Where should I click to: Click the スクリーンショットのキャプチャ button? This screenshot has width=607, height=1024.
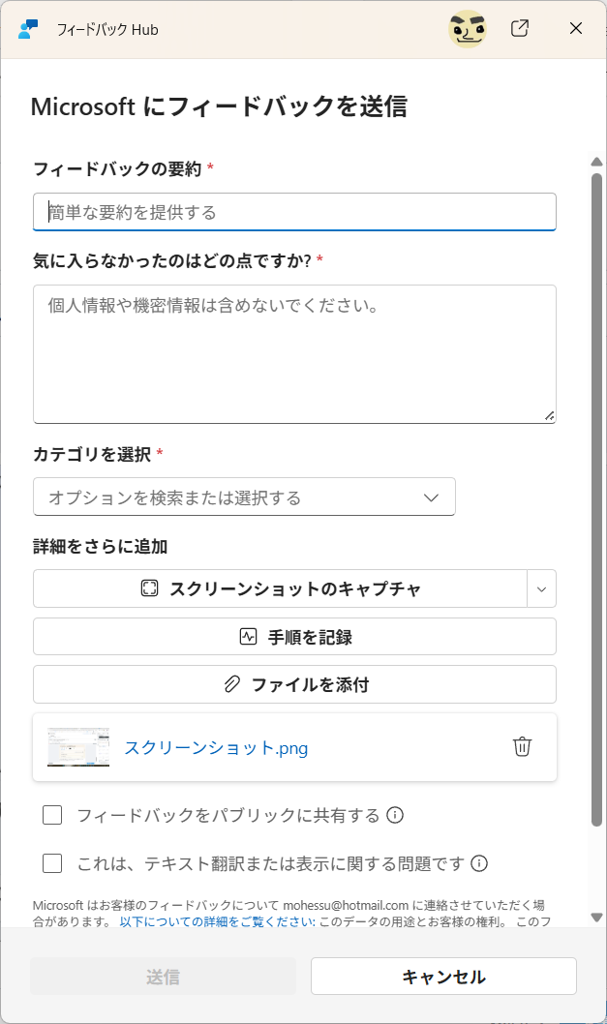[x=281, y=589]
